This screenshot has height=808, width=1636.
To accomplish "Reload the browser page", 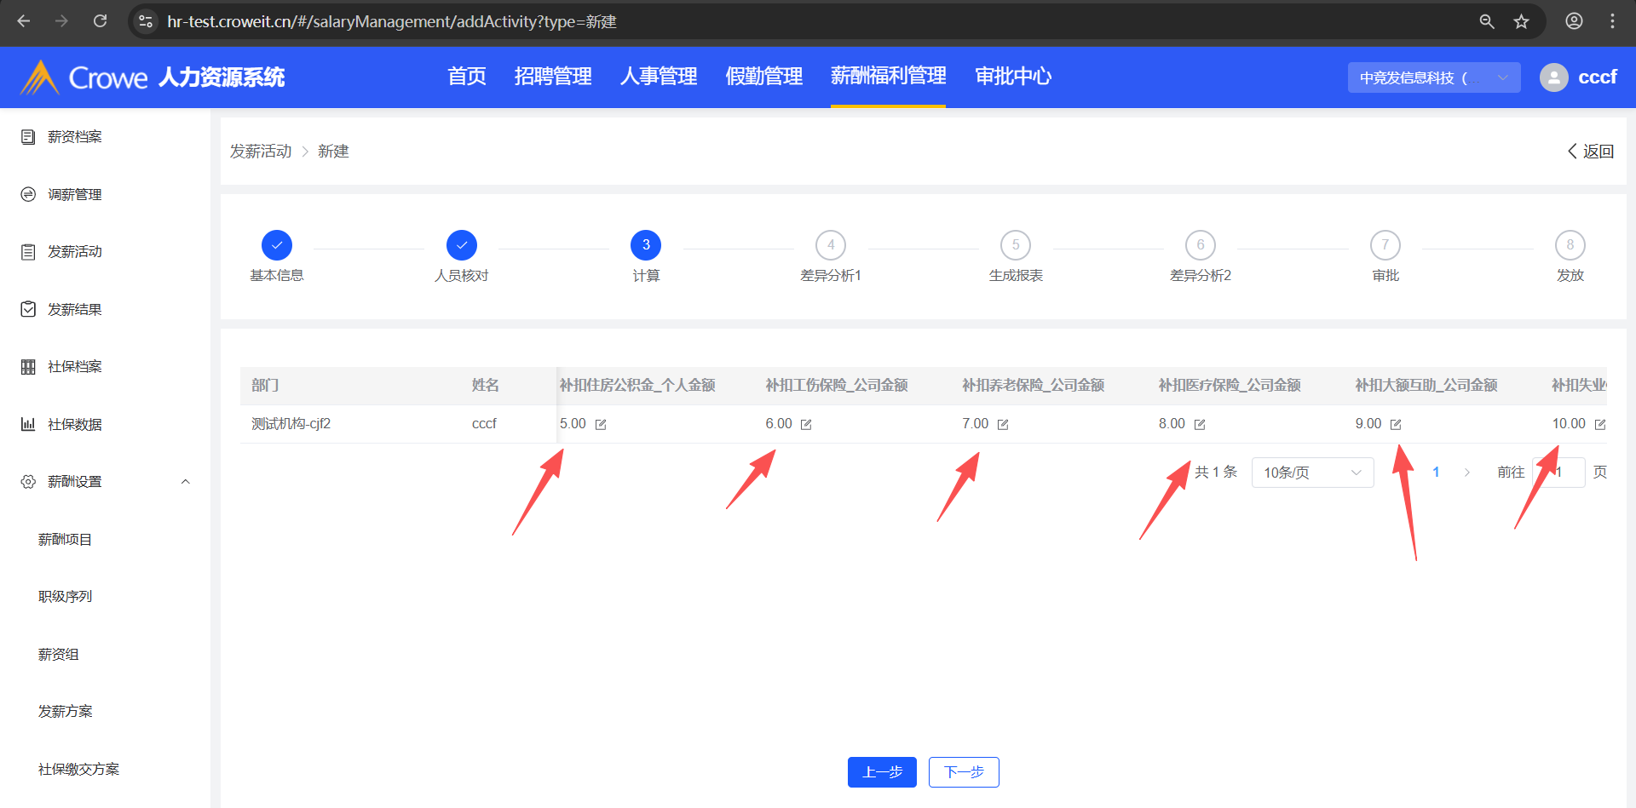I will (101, 21).
